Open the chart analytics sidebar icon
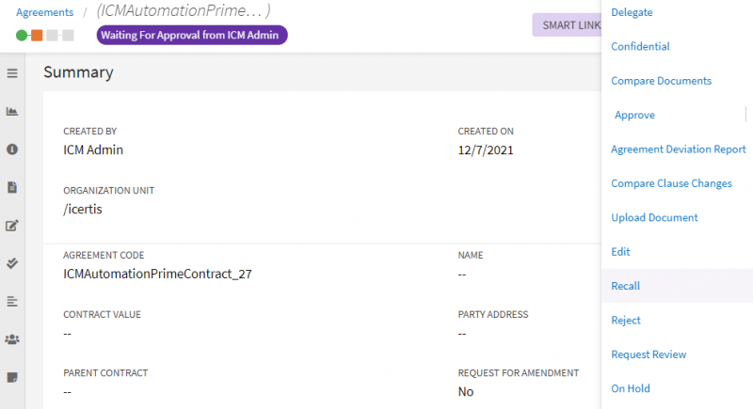Image resolution: width=753 pixels, height=409 pixels. [12, 111]
